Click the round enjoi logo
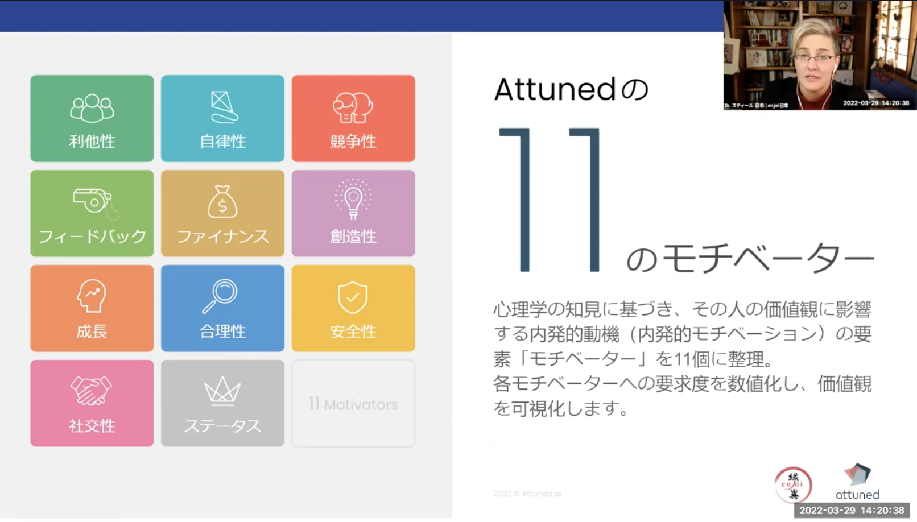The image size is (917, 522). point(793,484)
